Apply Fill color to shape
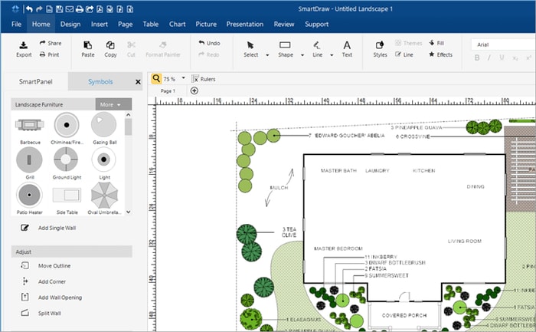 click(x=435, y=43)
